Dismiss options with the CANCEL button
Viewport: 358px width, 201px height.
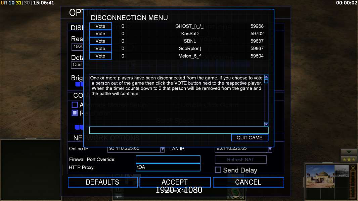click(249, 182)
